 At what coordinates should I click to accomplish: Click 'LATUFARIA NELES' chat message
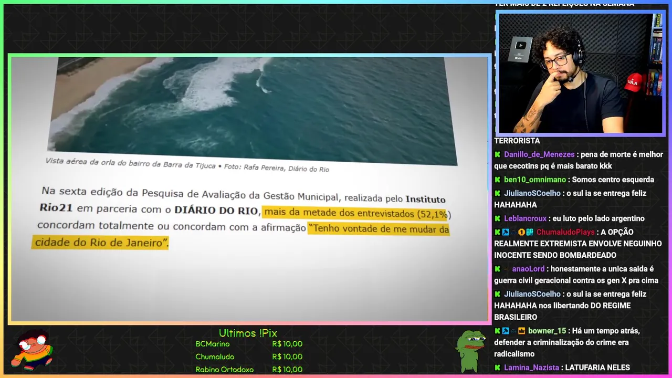(x=597, y=367)
